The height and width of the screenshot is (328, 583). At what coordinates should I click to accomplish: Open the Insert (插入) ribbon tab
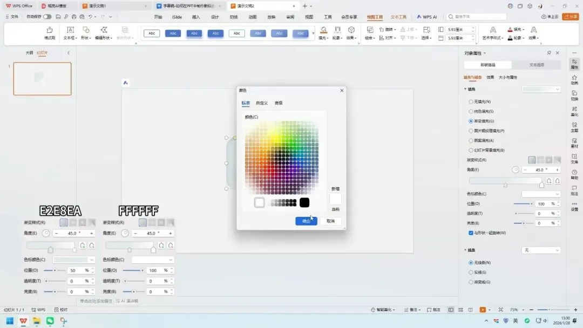tap(196, 17)
